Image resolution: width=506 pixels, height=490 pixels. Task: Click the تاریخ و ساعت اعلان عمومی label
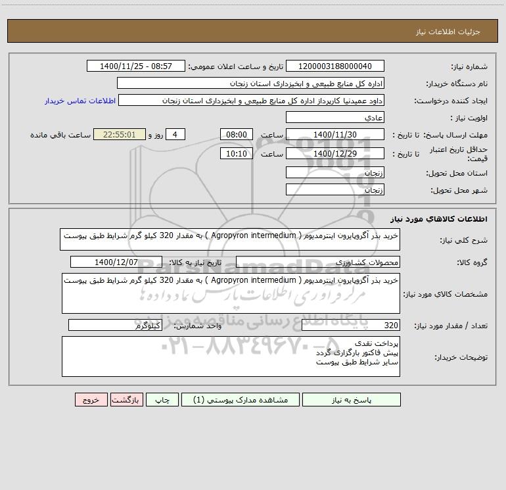[x=236, y=66]
